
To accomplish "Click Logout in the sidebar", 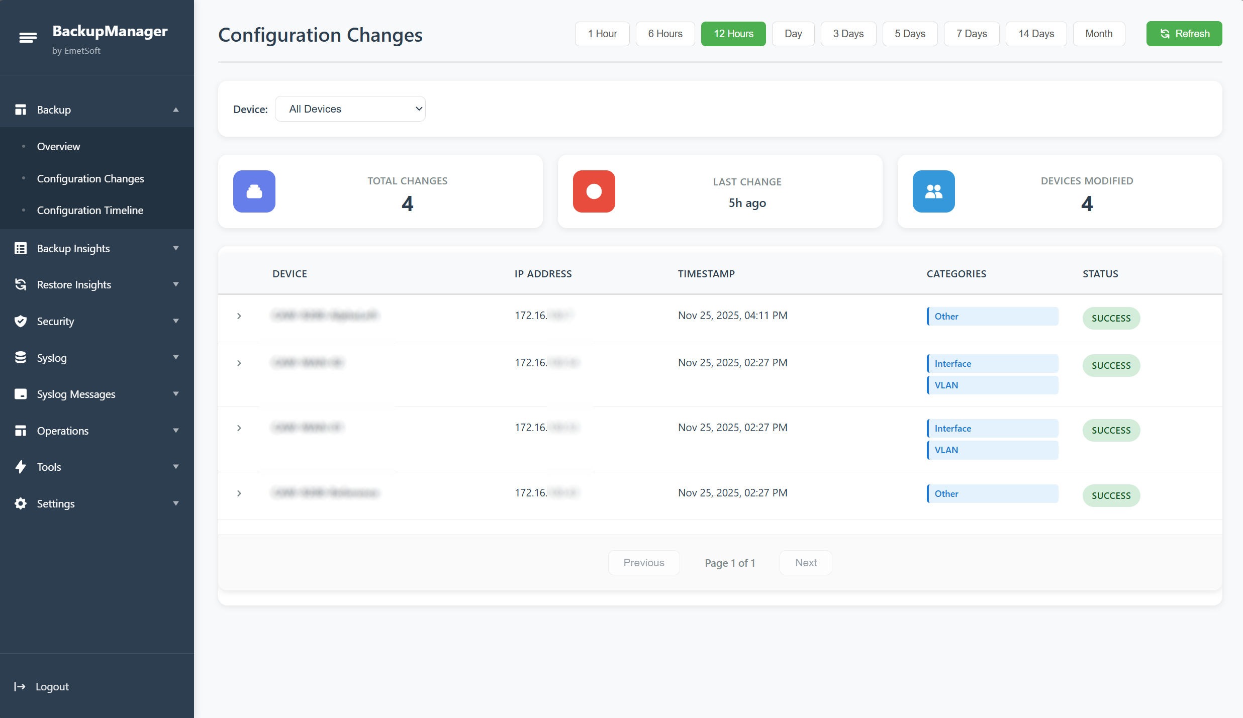I will tap(52, 686).
